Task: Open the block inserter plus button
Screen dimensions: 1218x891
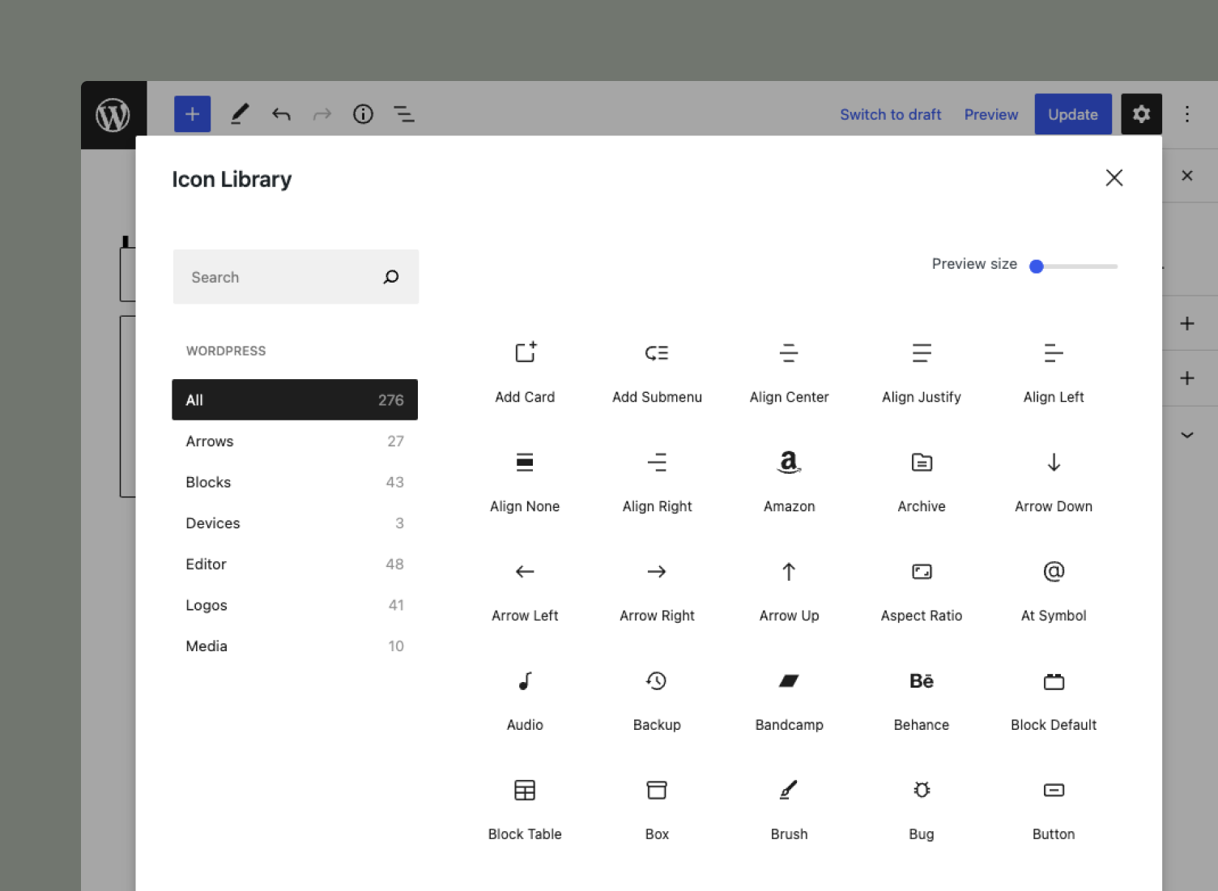Action: coord(193,114)
